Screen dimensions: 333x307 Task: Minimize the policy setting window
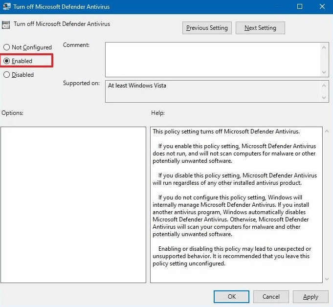coord(278,6)
